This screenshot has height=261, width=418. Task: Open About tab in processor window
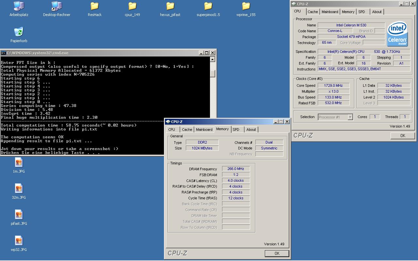pos(377,12)
